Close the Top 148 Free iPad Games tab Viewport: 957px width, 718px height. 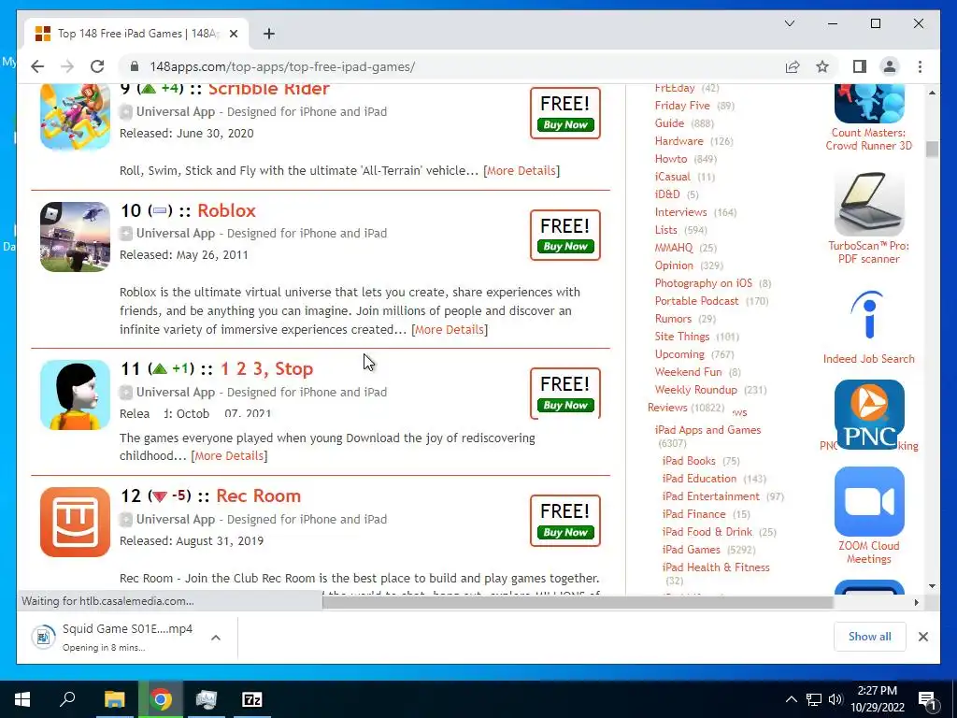(233, 34)
